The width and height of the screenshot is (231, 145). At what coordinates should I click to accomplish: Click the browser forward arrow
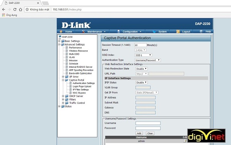9,9
